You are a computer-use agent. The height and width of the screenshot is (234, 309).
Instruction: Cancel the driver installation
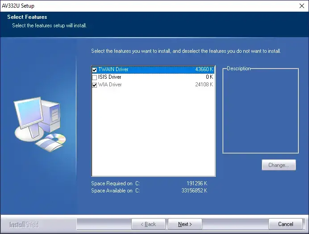pyautogui.click(x=285, y=224)
